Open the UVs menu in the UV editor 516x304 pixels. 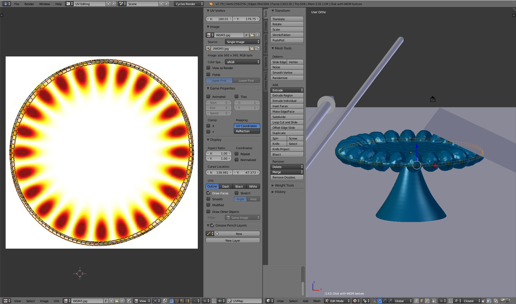56,301
